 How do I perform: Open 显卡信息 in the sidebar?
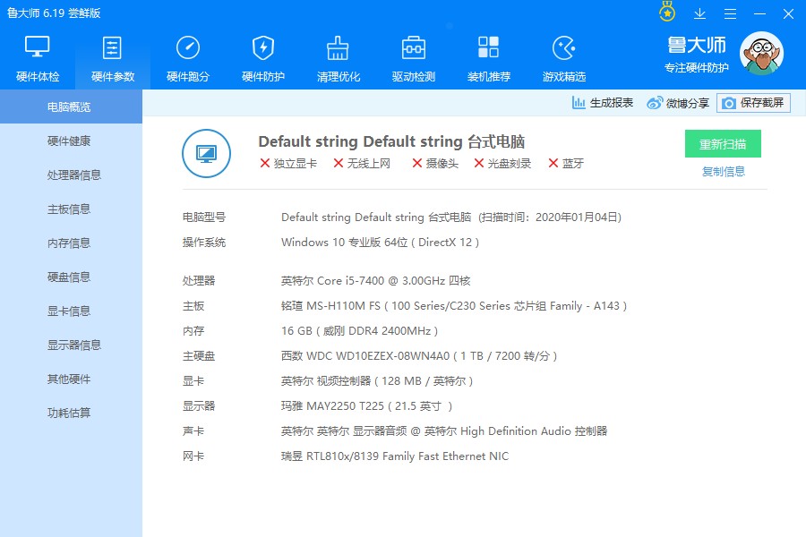coord(71,311)
